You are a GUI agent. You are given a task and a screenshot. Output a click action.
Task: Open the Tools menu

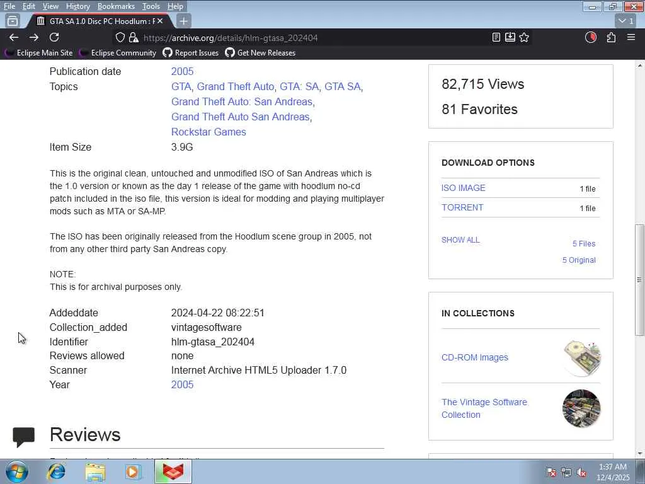coord(151,6)
